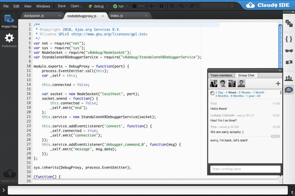Open the Windows menu
Screen dimensions: 295x196
pyautogui.click(x=43, y=6)
